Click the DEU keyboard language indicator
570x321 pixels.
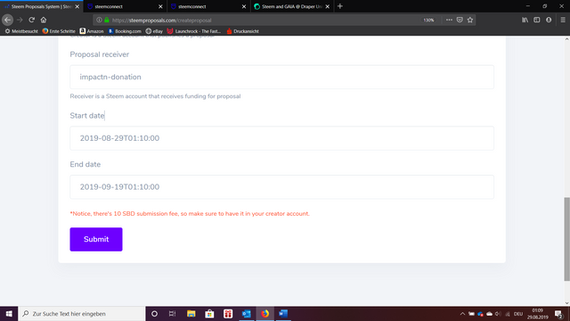pos(518,314)
